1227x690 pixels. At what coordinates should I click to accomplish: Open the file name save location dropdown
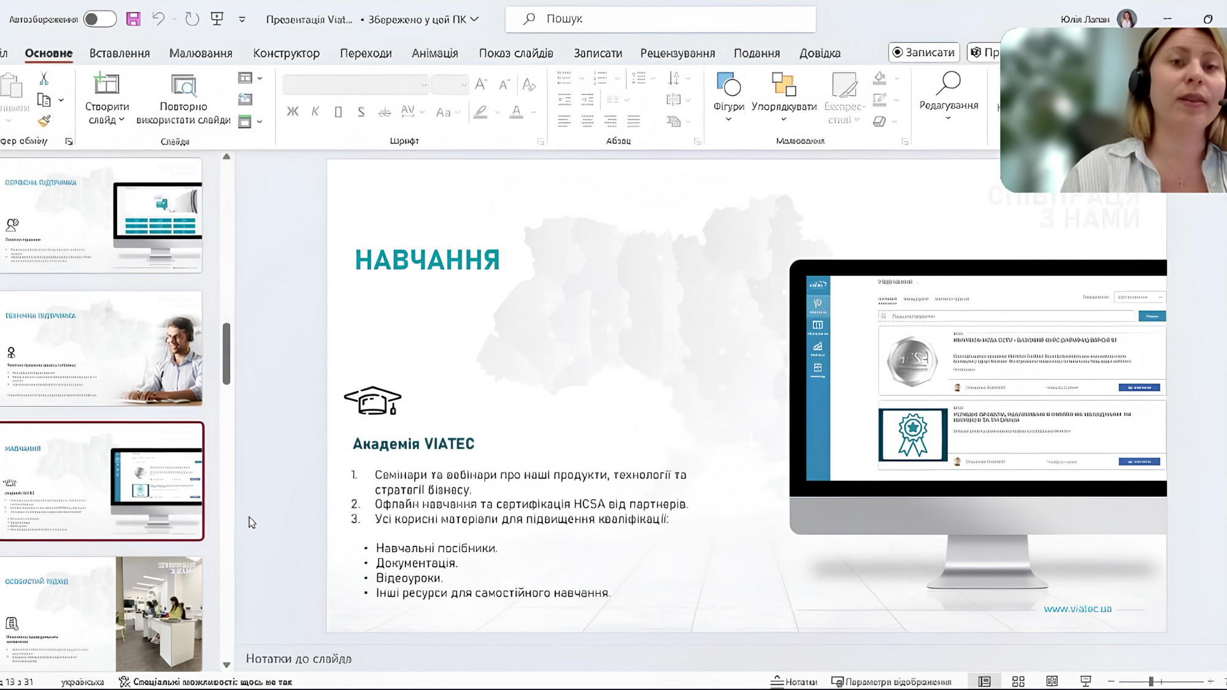tap(474, 20)
